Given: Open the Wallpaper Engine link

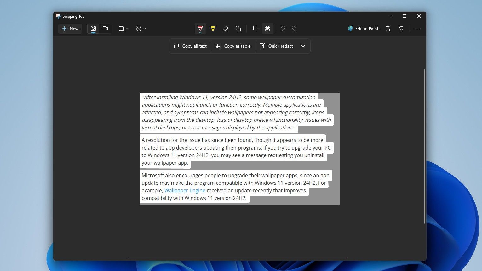Looking at the screenshot, I should tap(185, 190).
